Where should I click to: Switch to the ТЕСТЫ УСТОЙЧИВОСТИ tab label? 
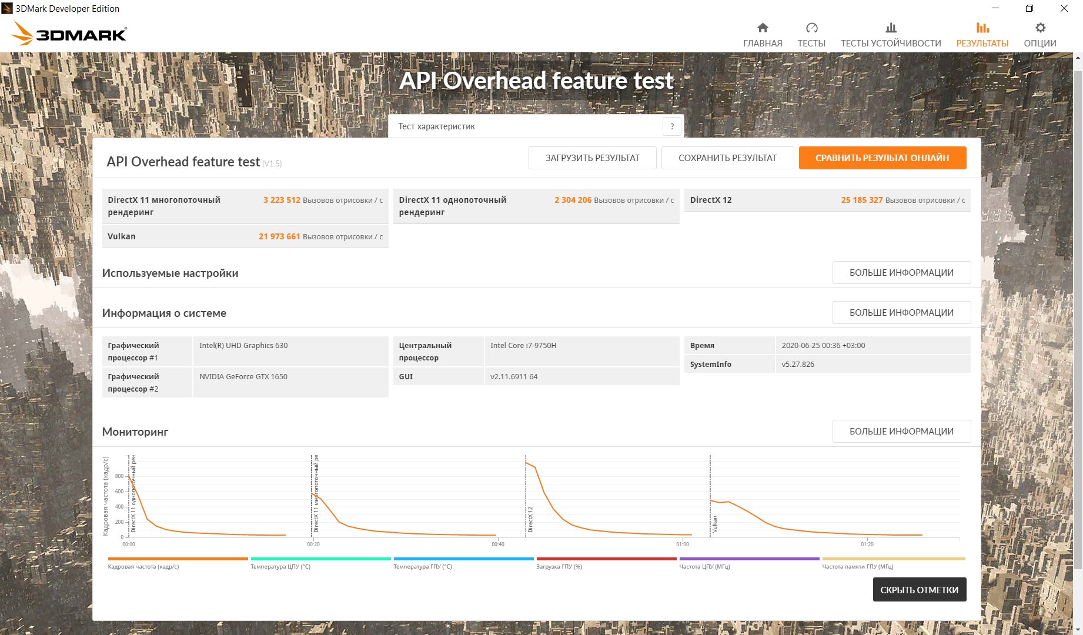(x=891, y=44)
